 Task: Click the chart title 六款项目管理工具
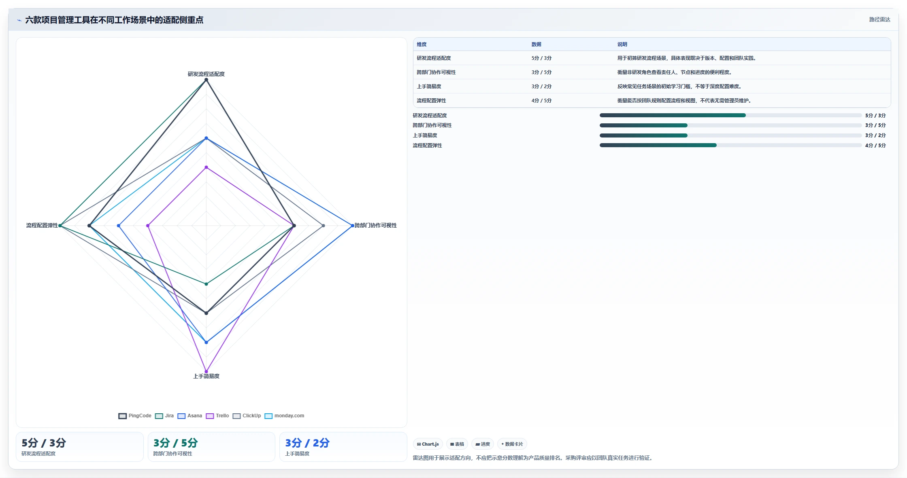pos(114,20)
